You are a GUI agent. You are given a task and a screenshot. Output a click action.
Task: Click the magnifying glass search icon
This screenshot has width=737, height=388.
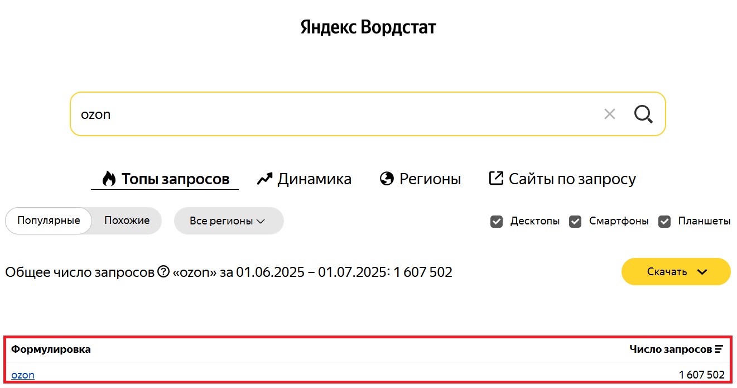[643, 114]
